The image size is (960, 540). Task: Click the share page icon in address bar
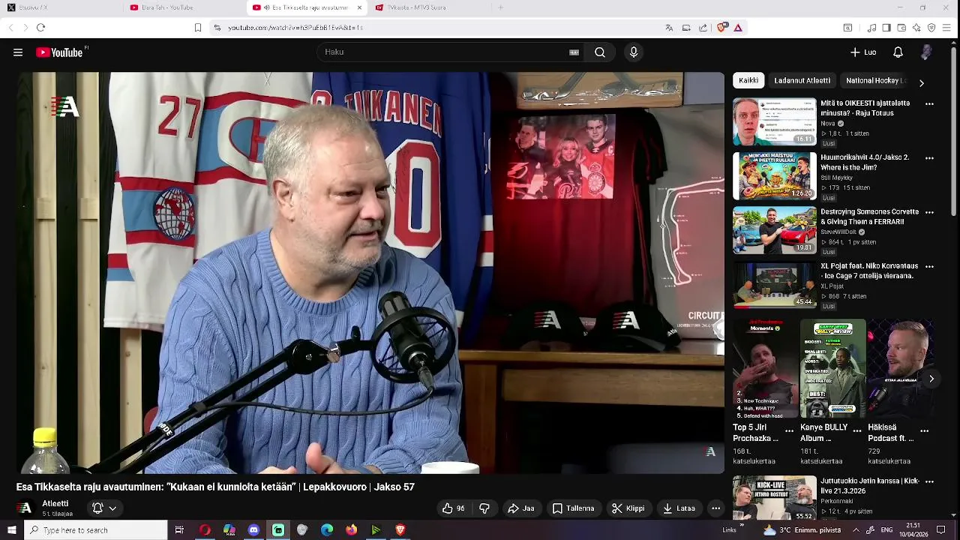point(703,28)
